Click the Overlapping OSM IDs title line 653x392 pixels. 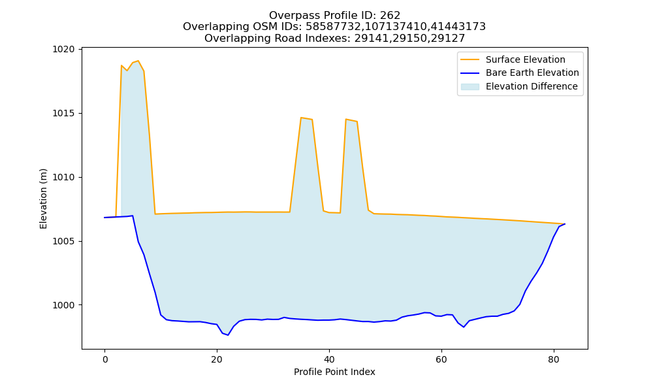click(334, 27)
